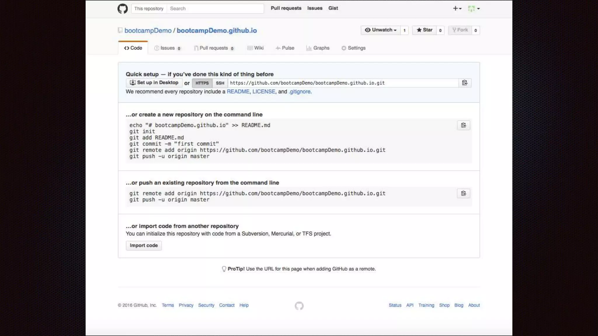Select HTTPS clone URL protocol
598x336 pixels.
pos(202,83)
